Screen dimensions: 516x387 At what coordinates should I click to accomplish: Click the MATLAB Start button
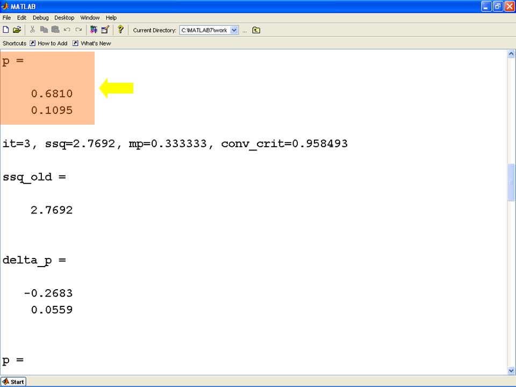[x=13, y=382]
